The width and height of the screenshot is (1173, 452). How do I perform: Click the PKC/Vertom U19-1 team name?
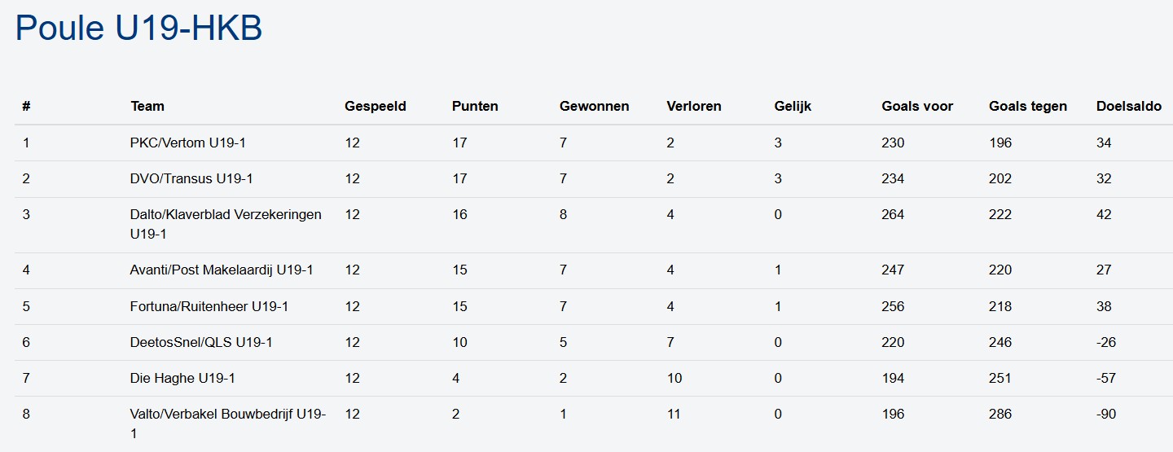pos(187,143)
